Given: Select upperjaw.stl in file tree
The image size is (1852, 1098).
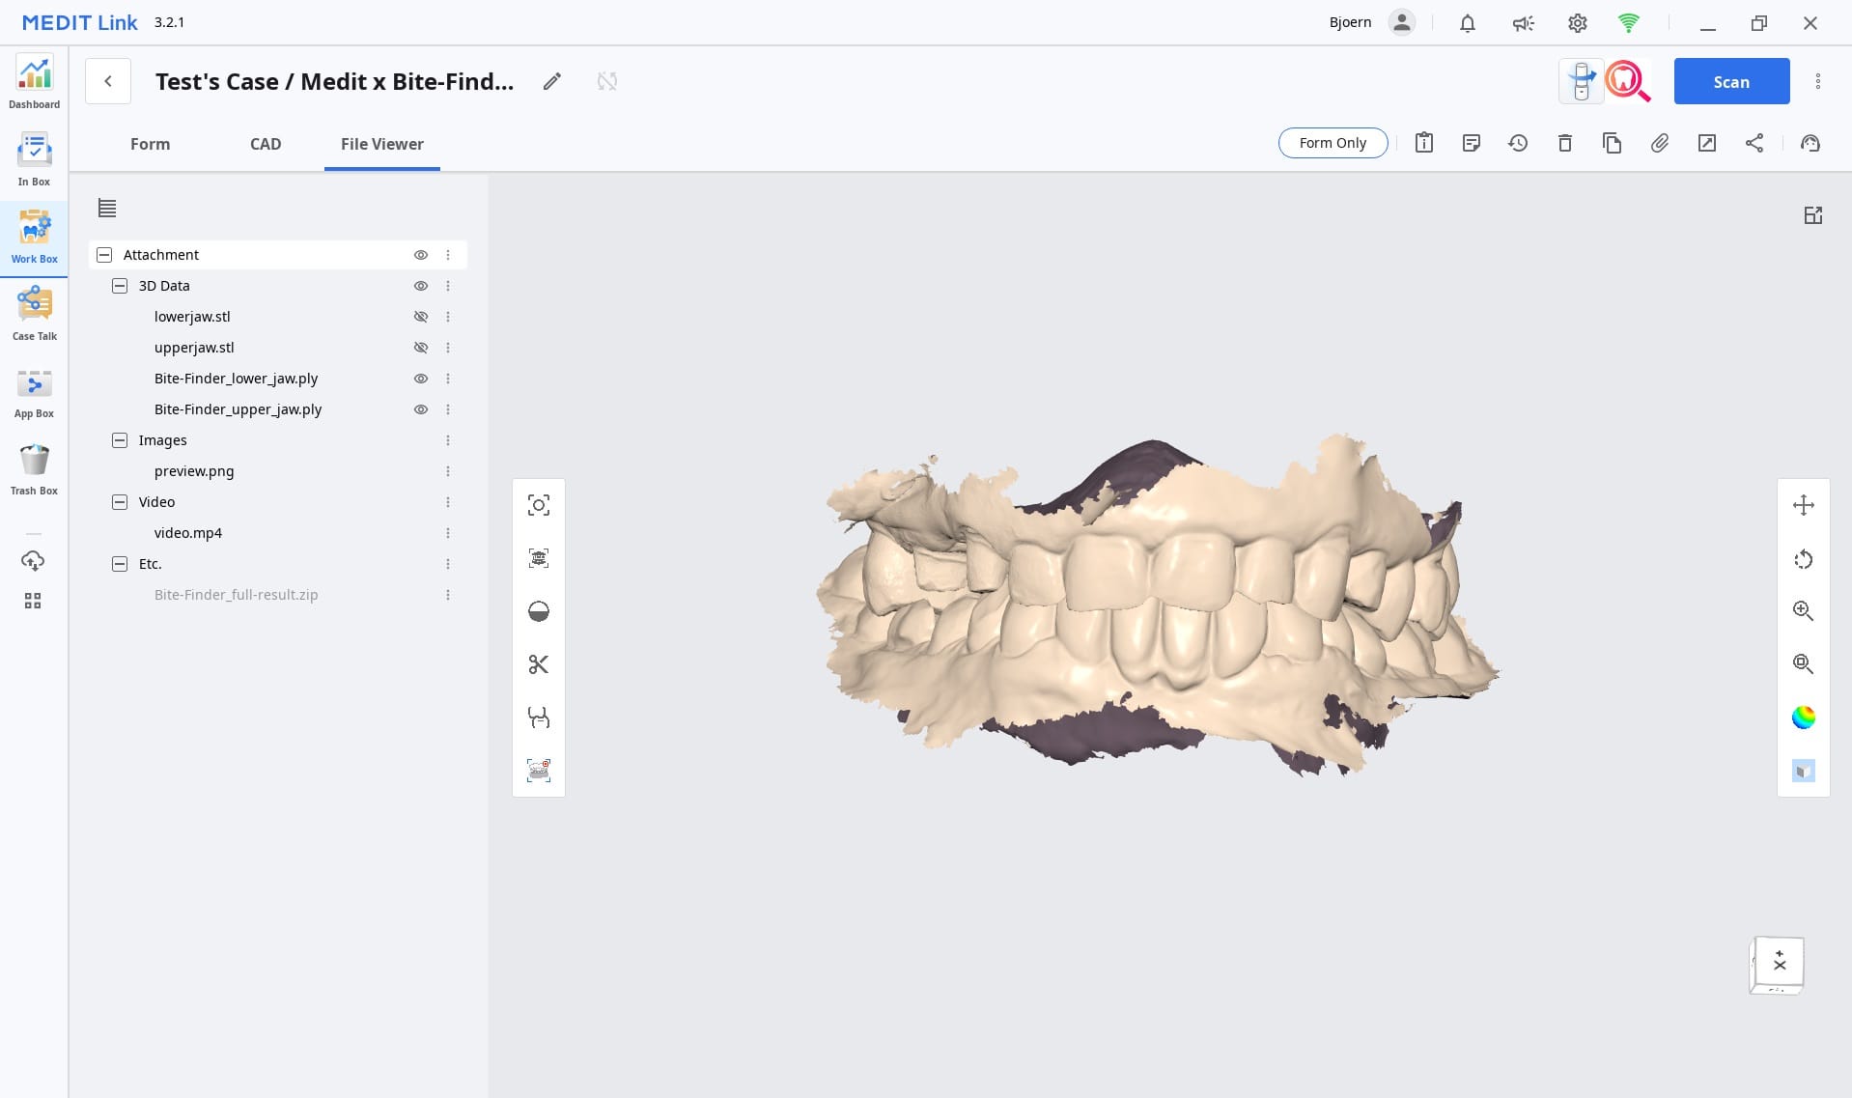Looking at the screenshot, I should pos(194,348).
